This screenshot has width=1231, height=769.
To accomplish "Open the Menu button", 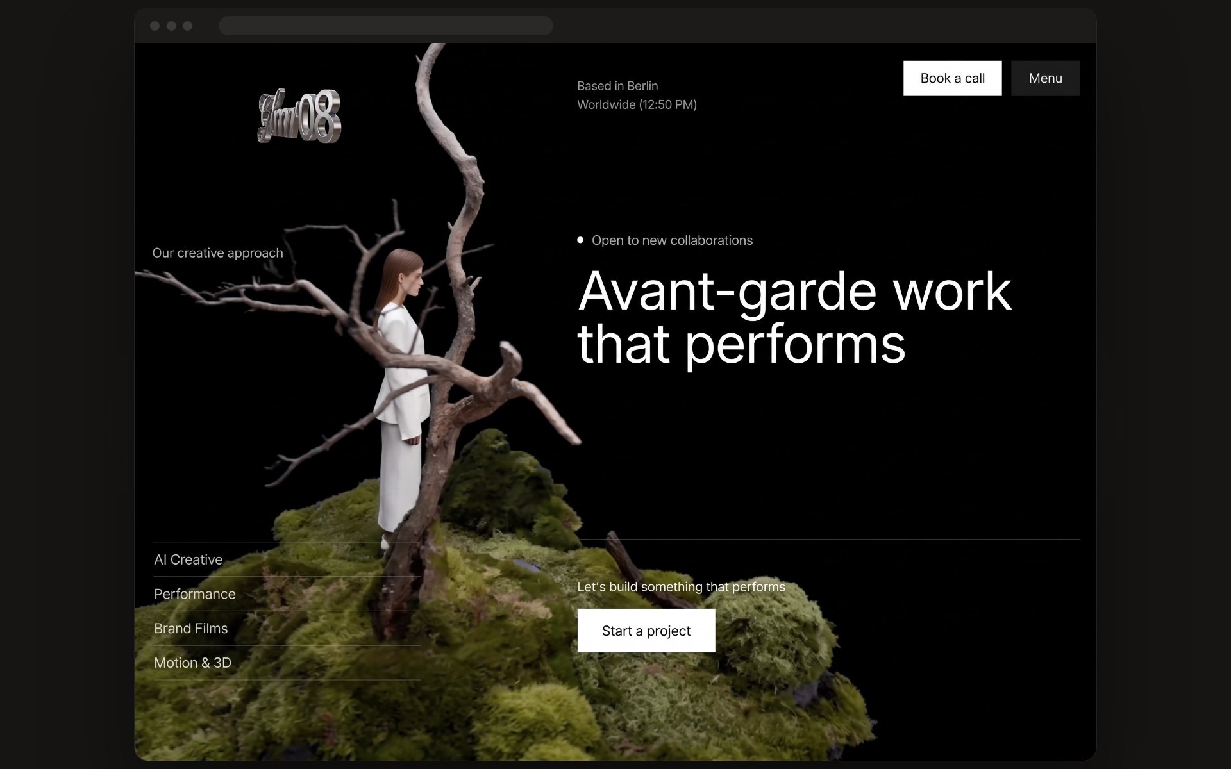I will (x=1045, y=78).
